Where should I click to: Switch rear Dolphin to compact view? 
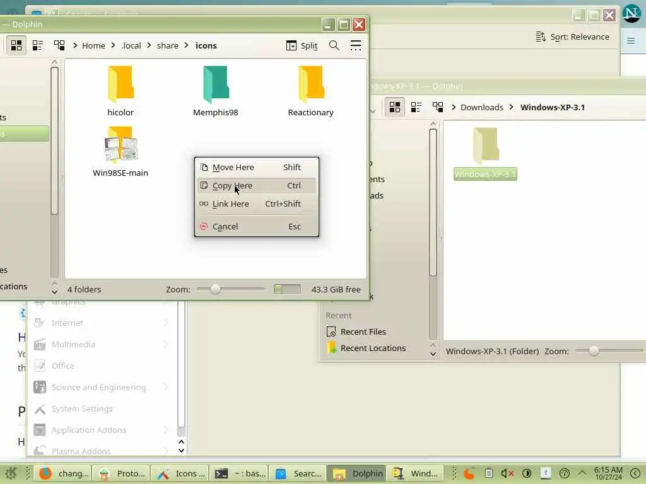[x=416, y=107]
